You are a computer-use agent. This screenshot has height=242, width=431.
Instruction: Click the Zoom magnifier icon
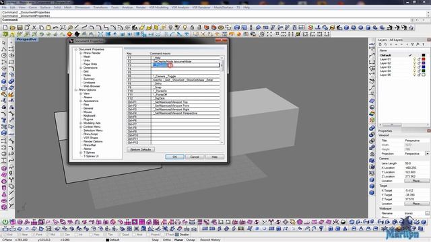tap(70, 28)
